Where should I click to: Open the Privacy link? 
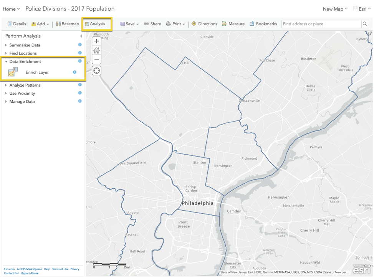74,269
